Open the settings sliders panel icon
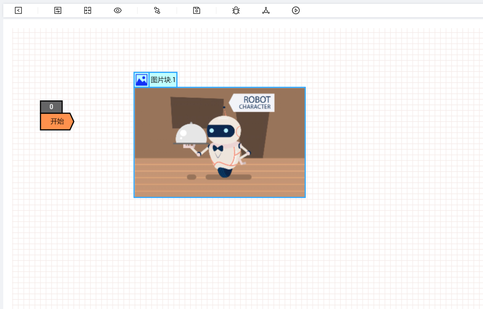This screenshot has height=309, width=483. 58,11
